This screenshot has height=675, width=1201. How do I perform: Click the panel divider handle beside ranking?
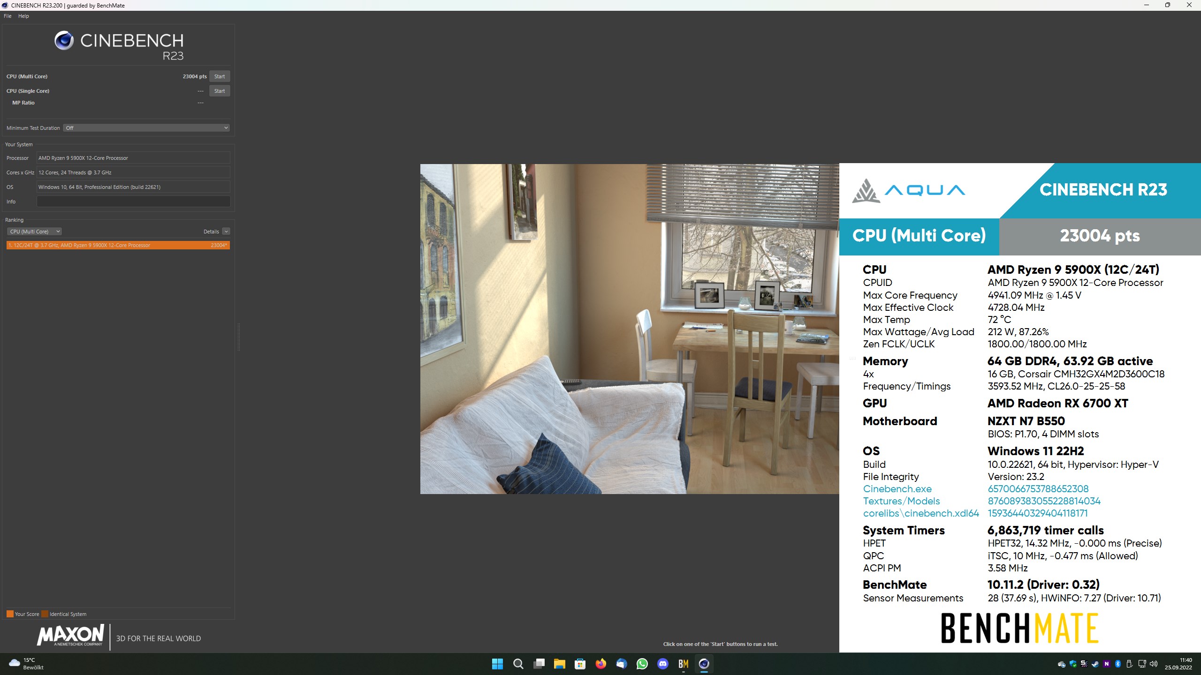pyautogui.click(x=238, y=337)
